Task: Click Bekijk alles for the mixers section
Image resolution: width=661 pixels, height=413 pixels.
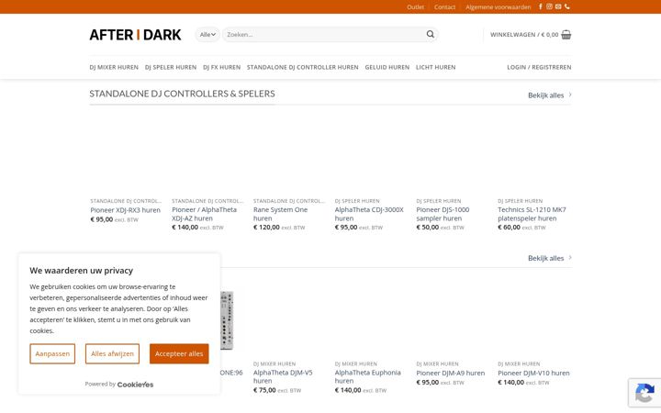Action: point(550,258)
